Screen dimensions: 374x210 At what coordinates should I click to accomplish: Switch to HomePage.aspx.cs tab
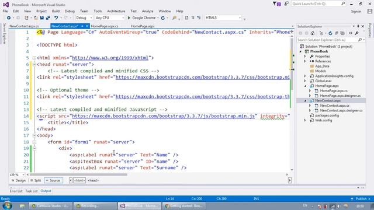point(105,26)
